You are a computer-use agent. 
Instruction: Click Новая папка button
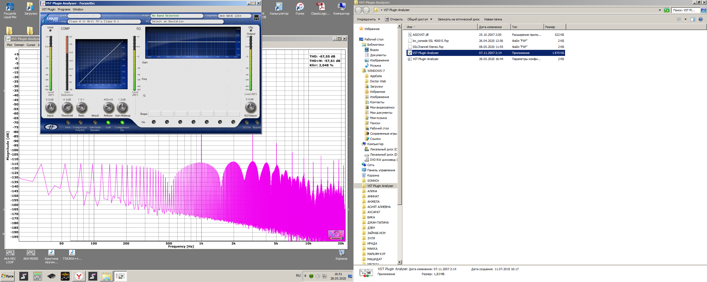[x=493, y=19]
